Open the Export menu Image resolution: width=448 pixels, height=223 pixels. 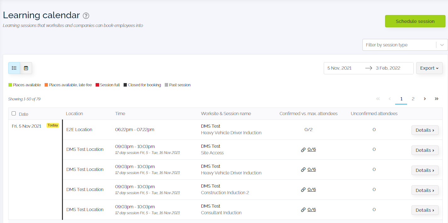(x=429, y=68)
